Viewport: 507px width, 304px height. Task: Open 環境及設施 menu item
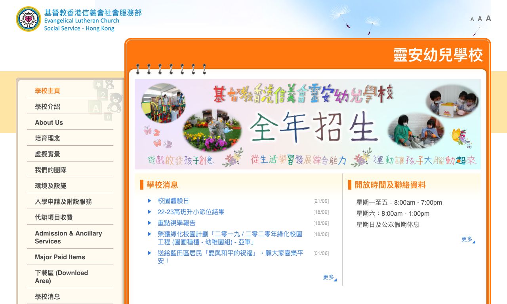coord(51,186)
